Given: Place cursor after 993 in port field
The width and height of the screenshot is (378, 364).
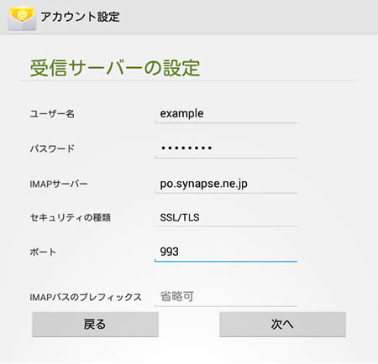Looking at the screenshot, I should [x=180, y=252].
